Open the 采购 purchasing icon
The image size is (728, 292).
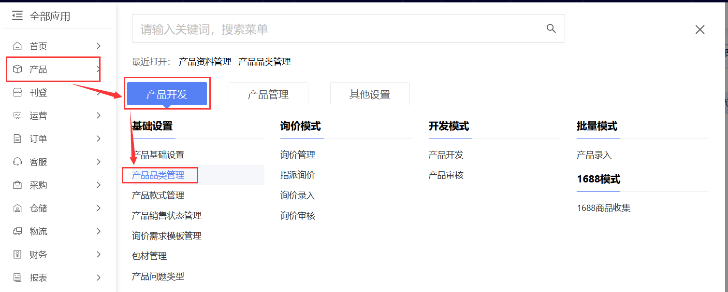[17, 185]
